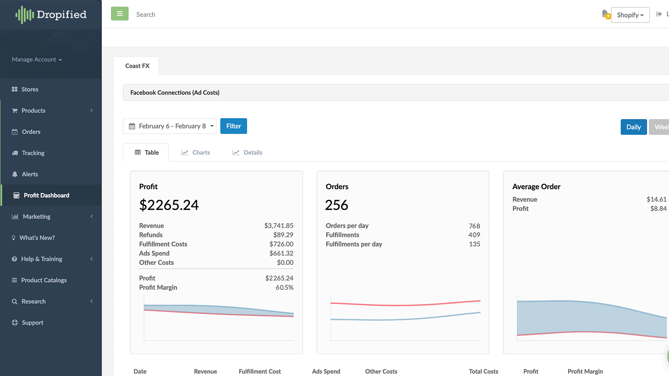Switch to Weekly view toggle

[x=660, y=127]
